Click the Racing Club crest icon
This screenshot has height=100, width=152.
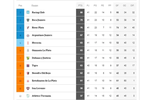[x=28, y=12]
